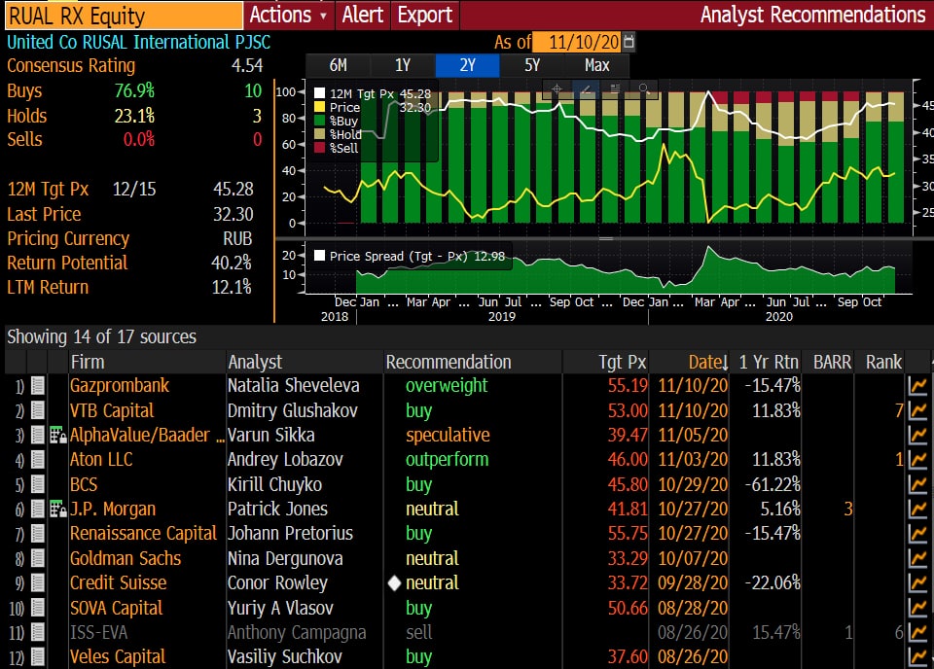Show the Renaissance Capital row chart icon
The width and height of the screenshot is (934, 669).
(x=917, y=533)
